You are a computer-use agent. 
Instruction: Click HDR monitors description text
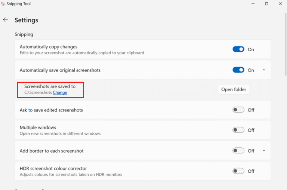[71, 175]
